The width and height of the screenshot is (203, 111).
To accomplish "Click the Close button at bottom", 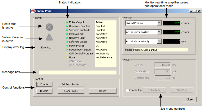I will coord(190,100).
